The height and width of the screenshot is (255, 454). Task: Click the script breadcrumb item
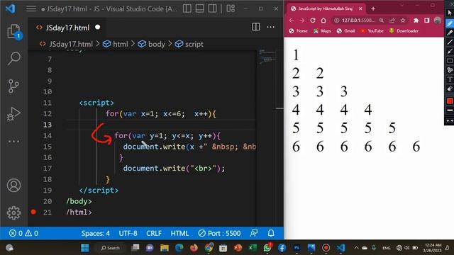(x=189, y=44)
